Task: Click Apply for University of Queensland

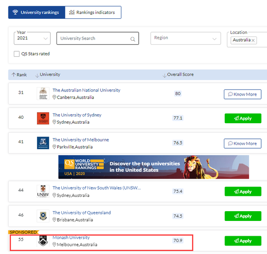Action: pos(243,216)
